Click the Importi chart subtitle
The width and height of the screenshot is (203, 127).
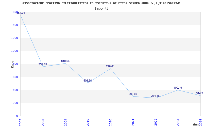coord(101,9)
